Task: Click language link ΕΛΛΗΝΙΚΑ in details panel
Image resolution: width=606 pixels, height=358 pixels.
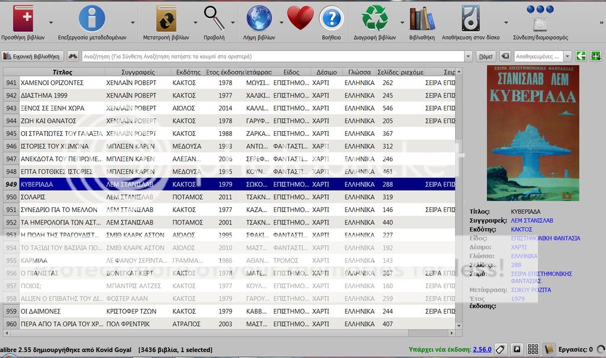Action: (x=524, y=256)
